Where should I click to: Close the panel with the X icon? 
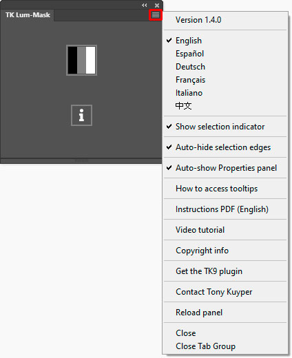coord(157,6)
